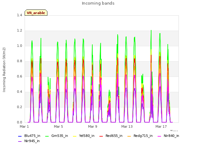The height and width of the screenshot is (147, 197).
Task: Click the Mar 5 x-axis tick label
Action: click(58, 126)
